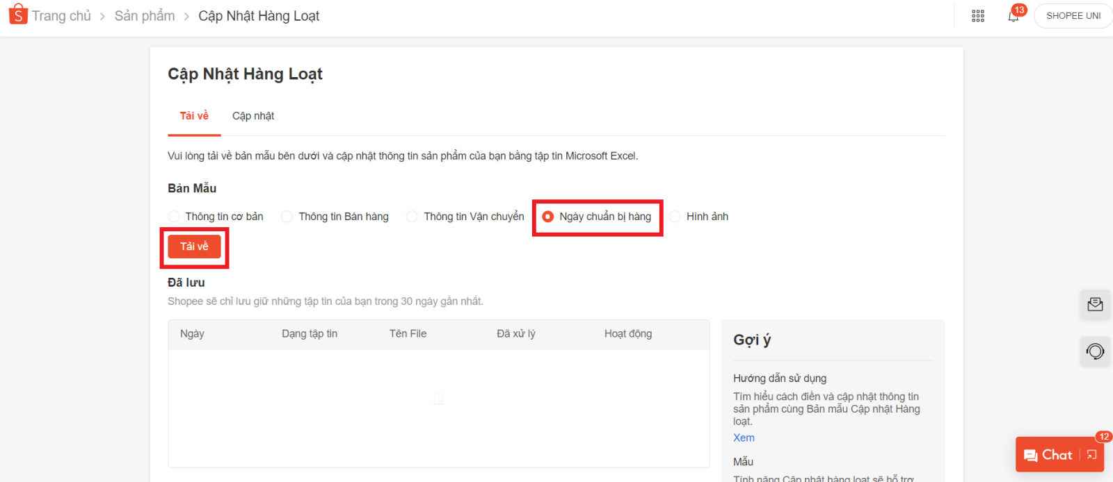Open the Xem guide link
Screen dimensions: 1113x482
click(744, 438)
